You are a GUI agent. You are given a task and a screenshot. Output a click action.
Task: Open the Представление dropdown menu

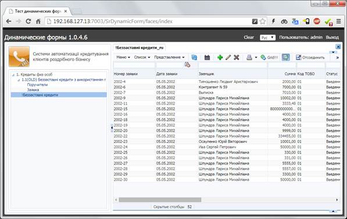tap(169, 58)
